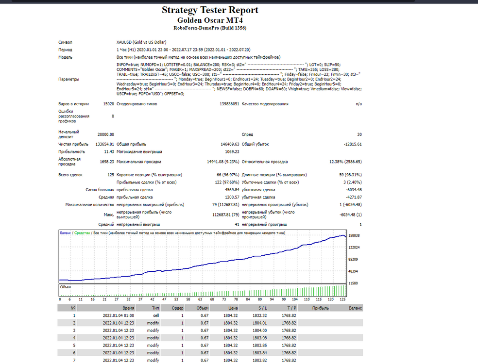Select loss trades value 3 (2.40%)

[x=352, y=182]
